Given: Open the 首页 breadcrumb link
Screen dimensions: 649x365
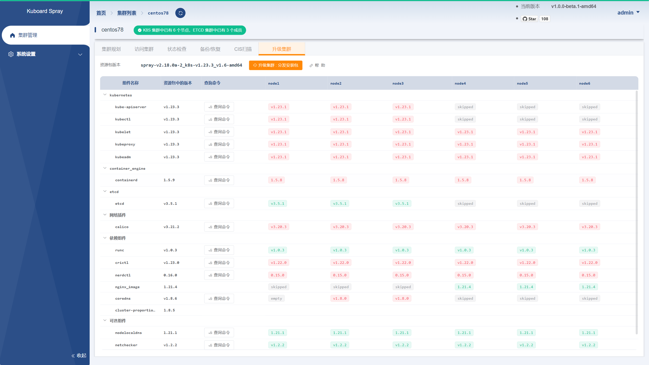Looking at the screenshot, I should [x=101, y=13].
